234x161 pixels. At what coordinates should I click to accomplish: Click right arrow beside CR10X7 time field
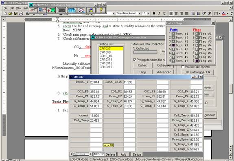coord(91,155)
